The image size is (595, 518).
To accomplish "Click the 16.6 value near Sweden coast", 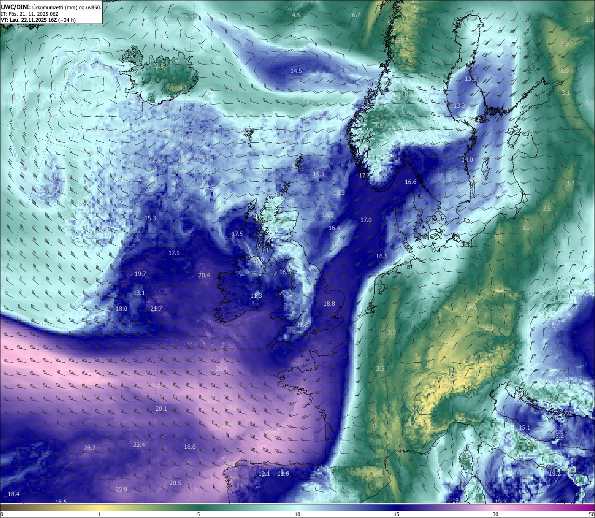I will (x=410, y=182).
